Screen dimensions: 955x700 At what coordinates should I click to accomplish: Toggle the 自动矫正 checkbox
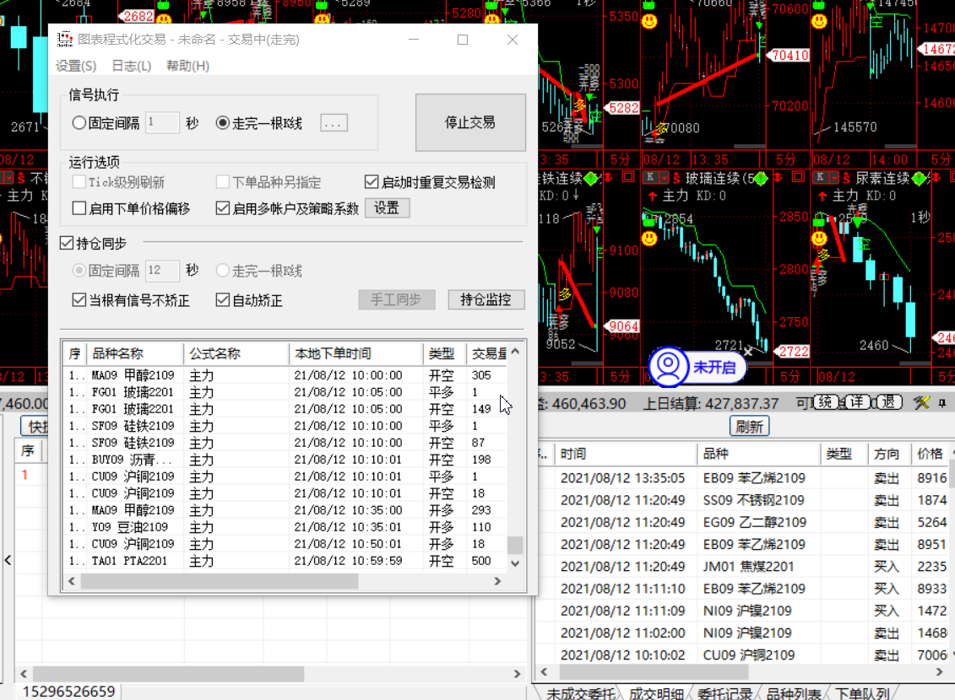pos(223,300)
